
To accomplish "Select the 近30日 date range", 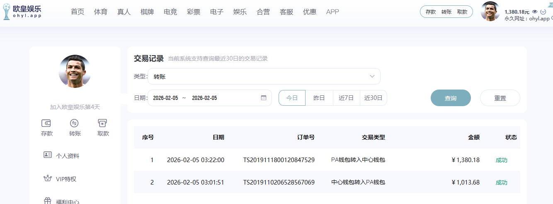I will pos(374,98).
